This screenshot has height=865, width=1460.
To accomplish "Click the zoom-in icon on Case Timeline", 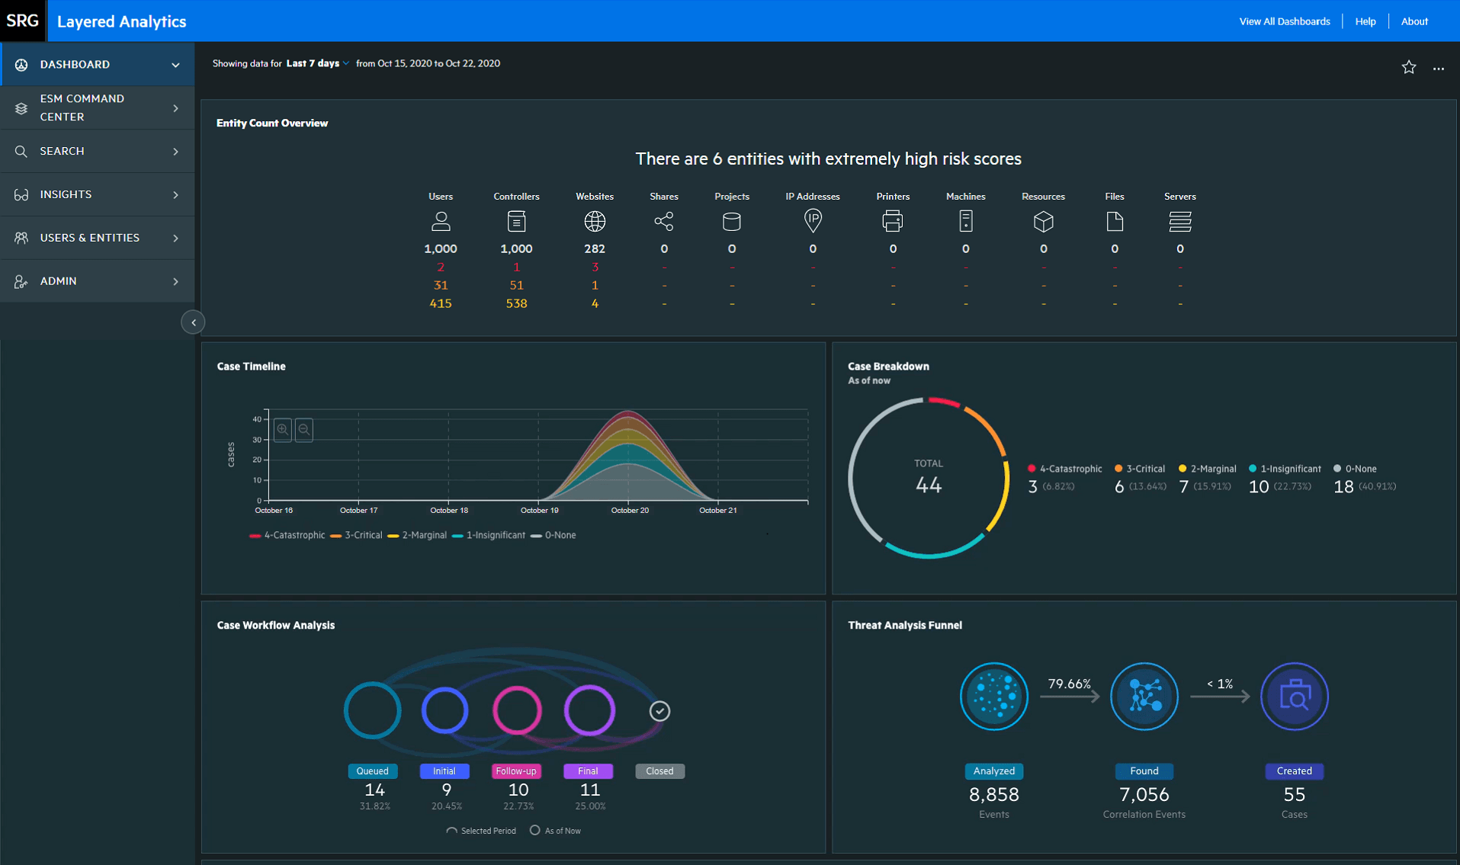I will pos(282,429).
